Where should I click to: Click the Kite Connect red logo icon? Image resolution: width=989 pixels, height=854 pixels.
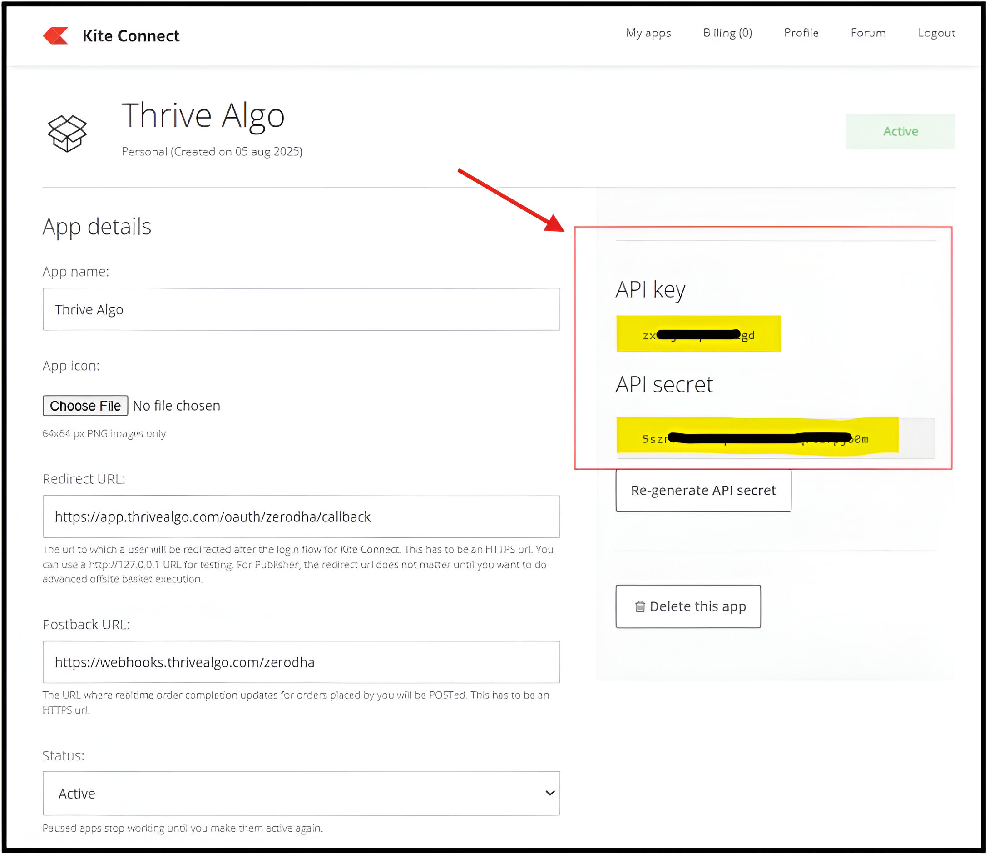55,36
